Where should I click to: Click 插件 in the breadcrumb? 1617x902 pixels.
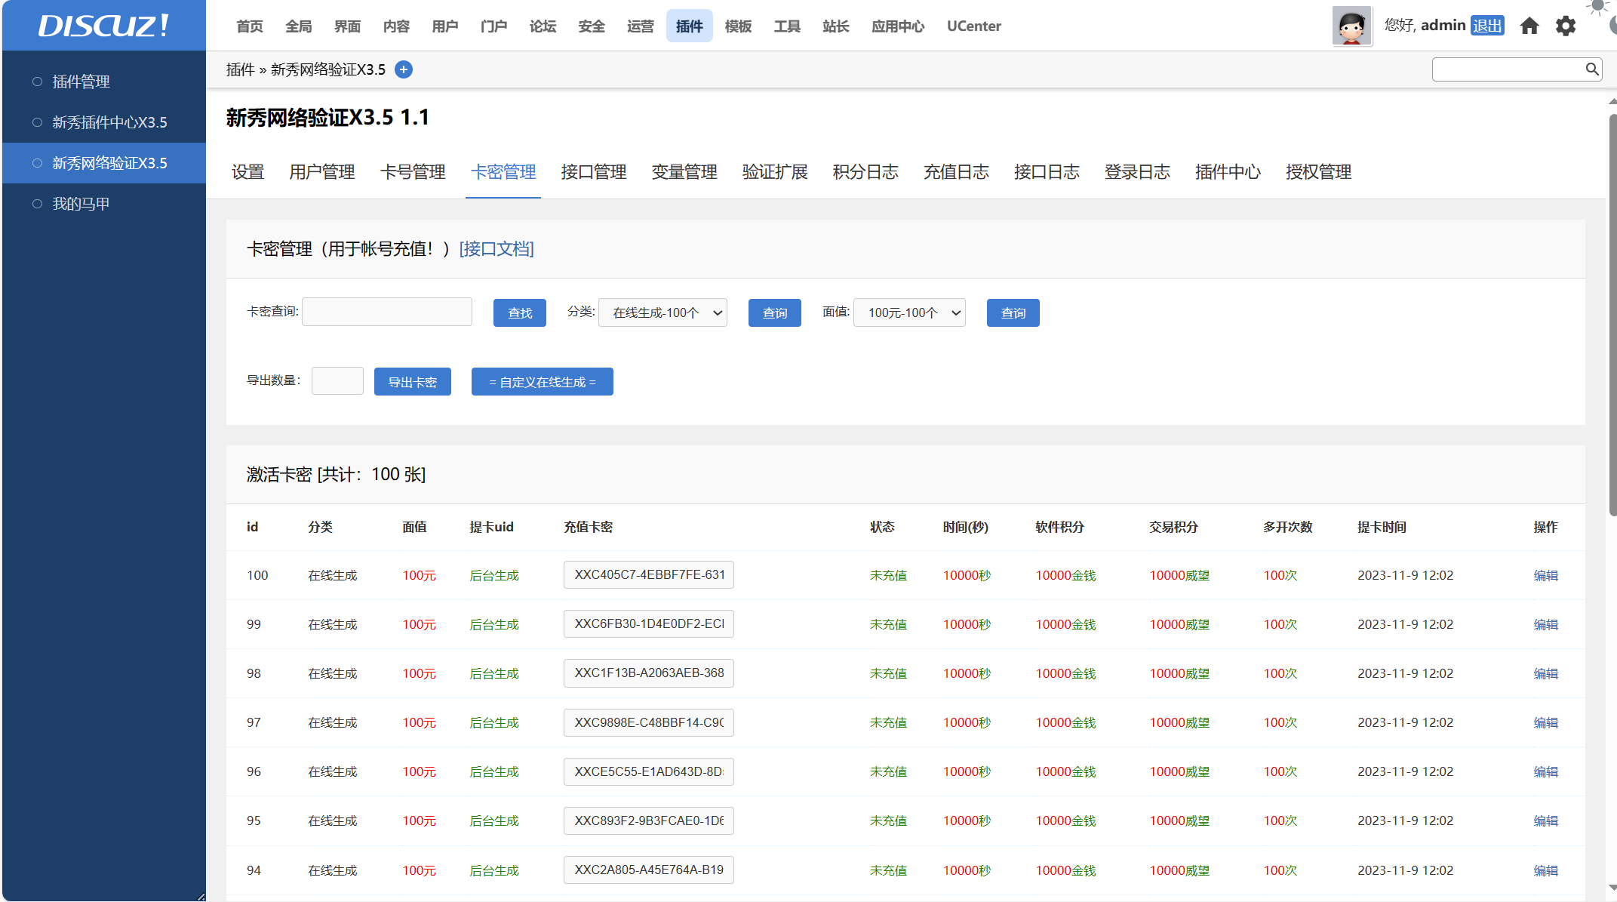coord(240,69)
